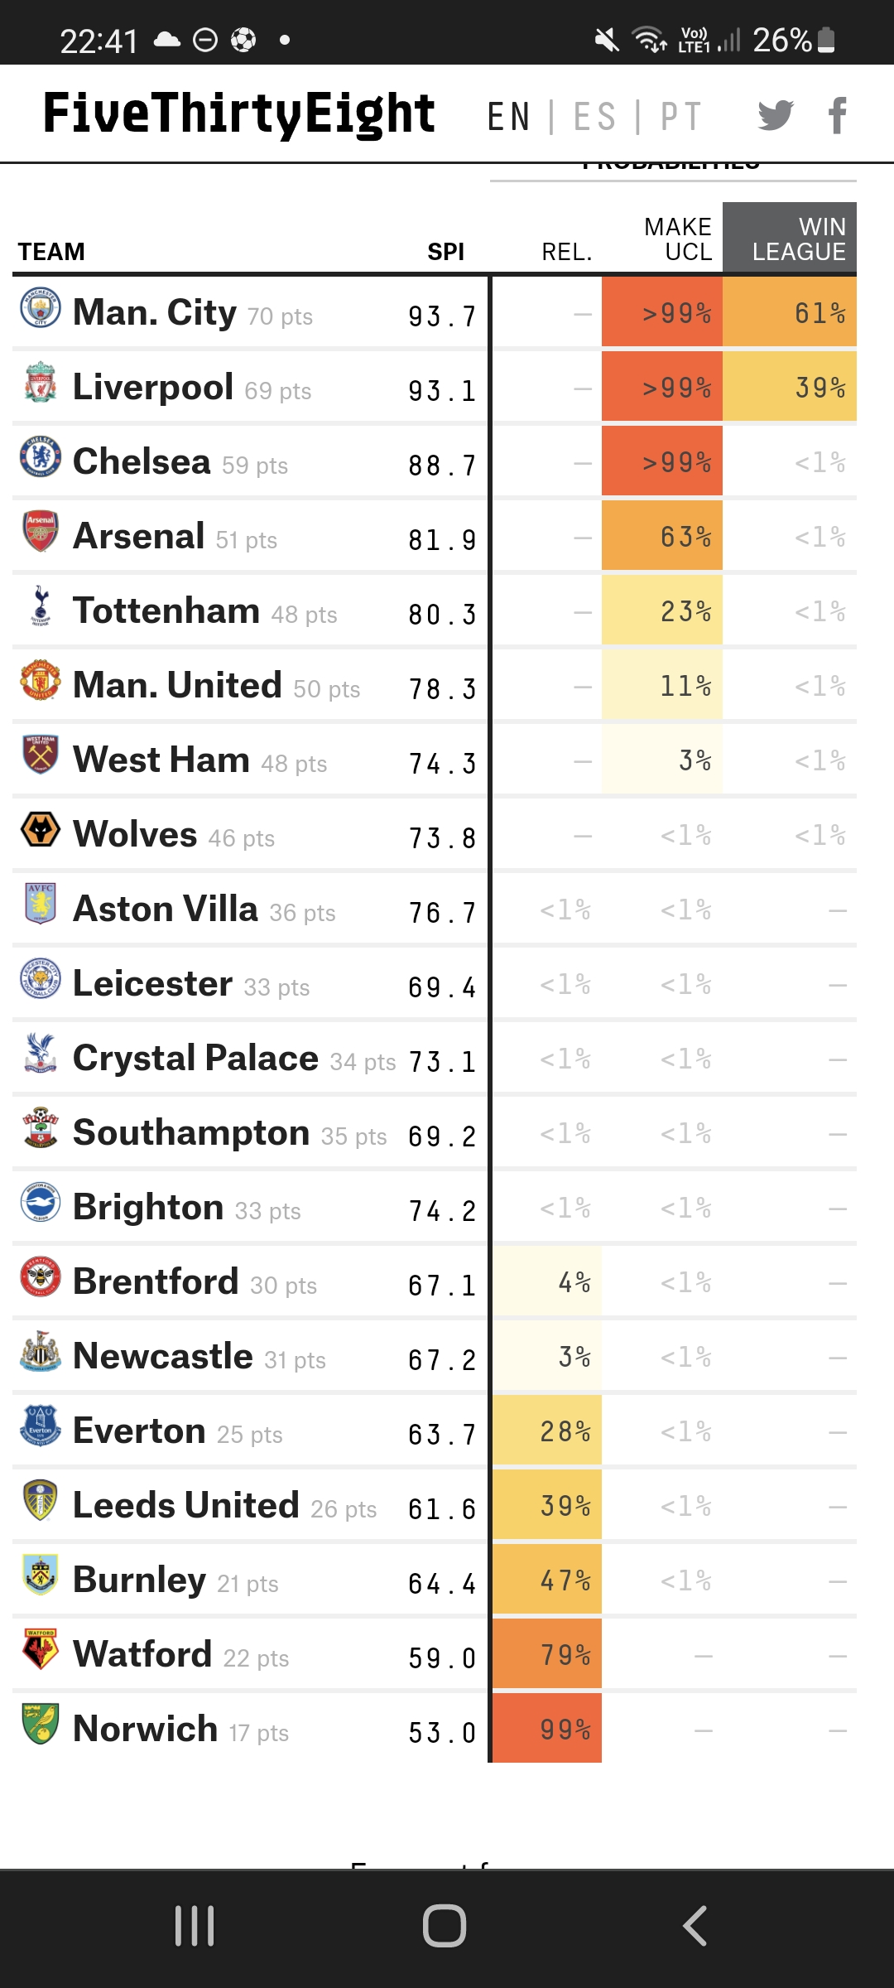Tap the Arsenal club crest
Image resolution: width=894 pixels, height=1988 pixels.
coord(41,532)
